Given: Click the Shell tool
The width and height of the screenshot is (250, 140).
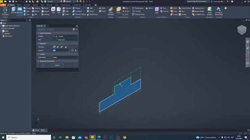Looking at the screenshot, I should pyautogui.click(x=66, y=11).
